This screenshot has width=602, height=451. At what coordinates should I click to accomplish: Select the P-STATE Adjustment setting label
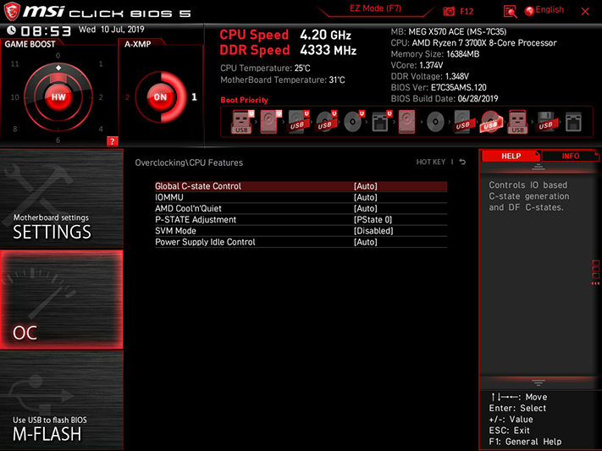196,219
